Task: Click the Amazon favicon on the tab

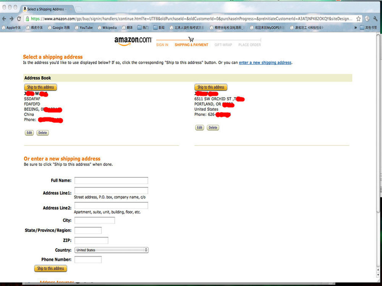Action: (24, 9)
